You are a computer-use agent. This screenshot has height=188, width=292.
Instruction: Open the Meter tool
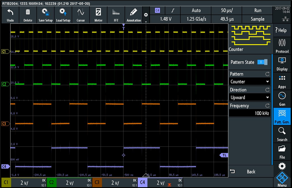pos(98,15)
